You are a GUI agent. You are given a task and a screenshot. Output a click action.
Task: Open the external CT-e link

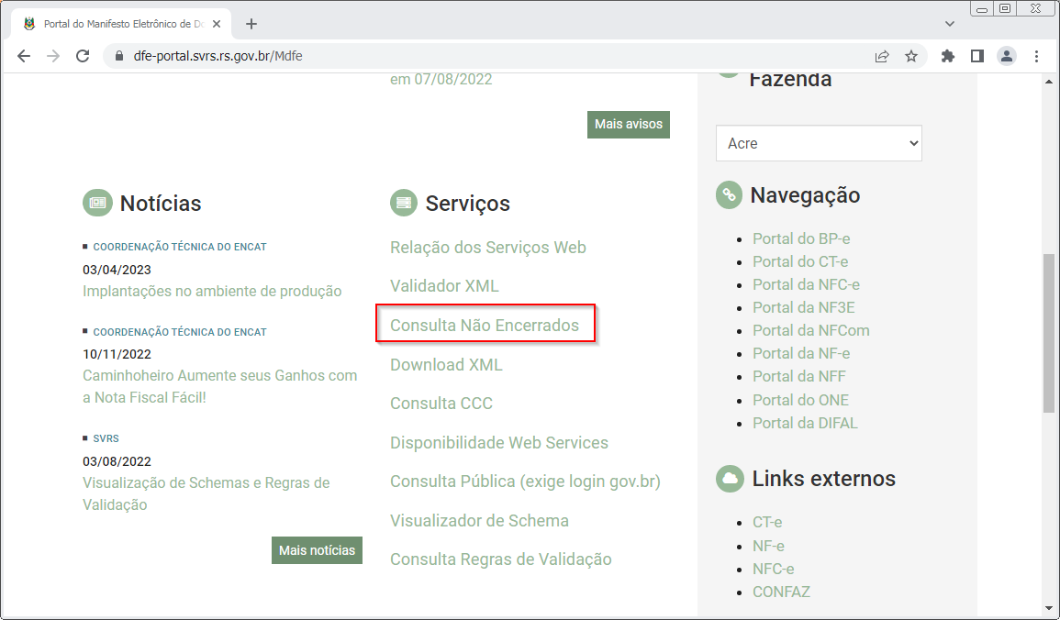767,522
